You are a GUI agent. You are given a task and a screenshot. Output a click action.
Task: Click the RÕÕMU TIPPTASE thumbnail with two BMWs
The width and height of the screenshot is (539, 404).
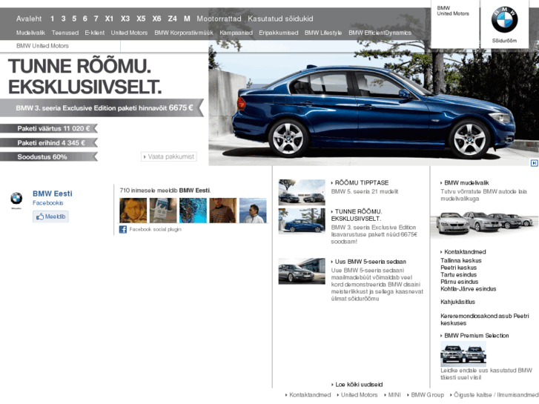tap(302, 192)
